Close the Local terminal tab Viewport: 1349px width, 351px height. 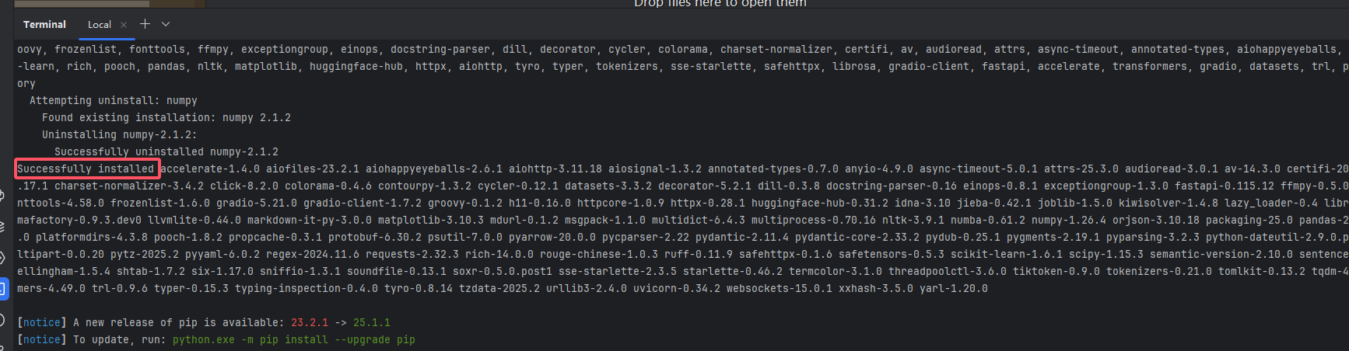point(124,25)
